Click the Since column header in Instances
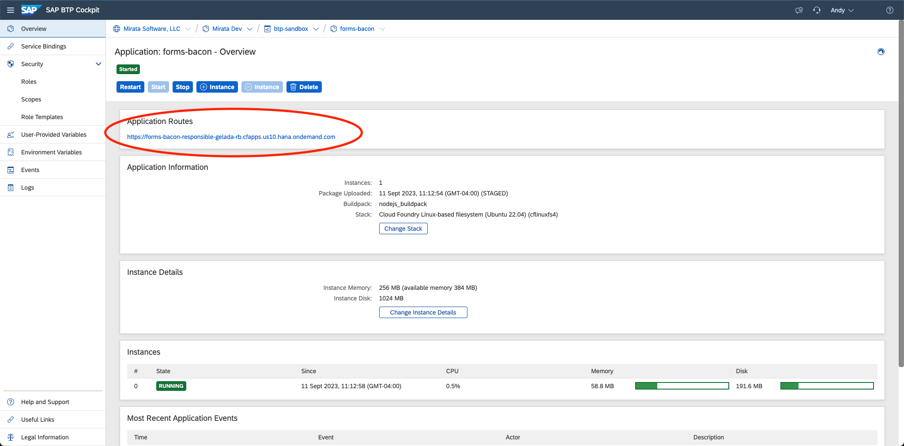Image resolution: width=904 pixels, height=446 pixels. [309, 371]
